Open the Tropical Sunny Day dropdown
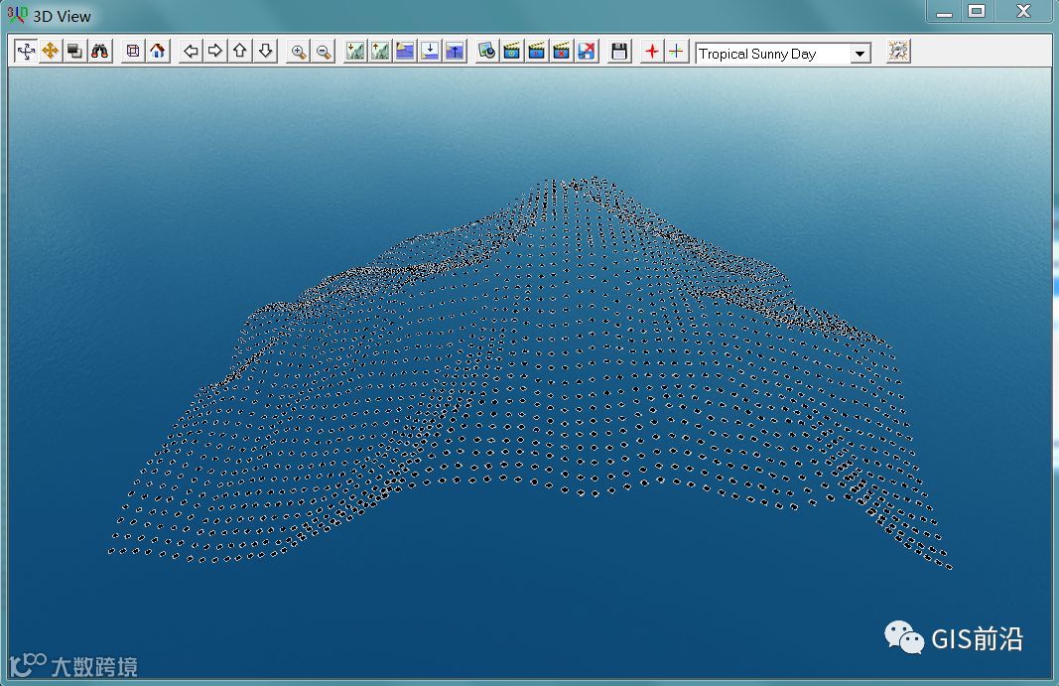1059x686 pixels. tap(860, 54)
